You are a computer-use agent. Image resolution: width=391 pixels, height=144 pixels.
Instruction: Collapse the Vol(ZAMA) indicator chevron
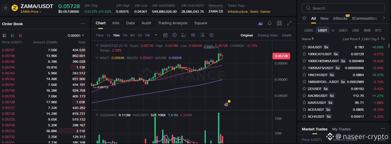point(97,115)
